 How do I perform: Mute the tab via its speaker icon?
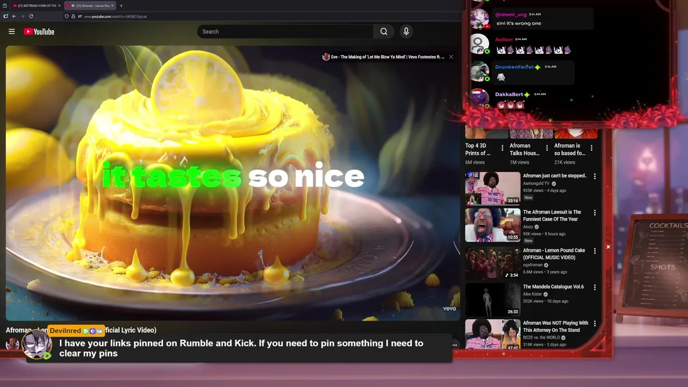pos(73,5)
